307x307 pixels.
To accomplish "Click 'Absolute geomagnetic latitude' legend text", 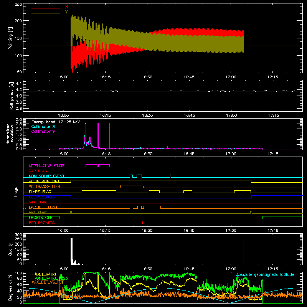I will coord(265,274).
